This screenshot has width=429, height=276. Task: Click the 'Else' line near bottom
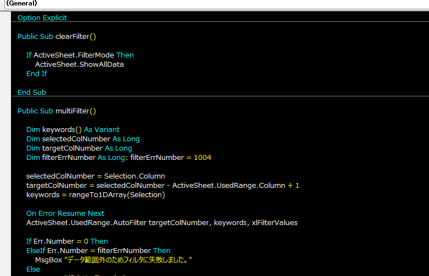coord(33,269)
